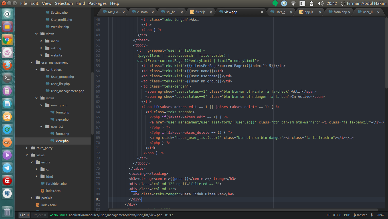The image size is (388, 219).
Task: Open the Terminal launcher icon
Action: pyautogui.click(x=7, y=78)
